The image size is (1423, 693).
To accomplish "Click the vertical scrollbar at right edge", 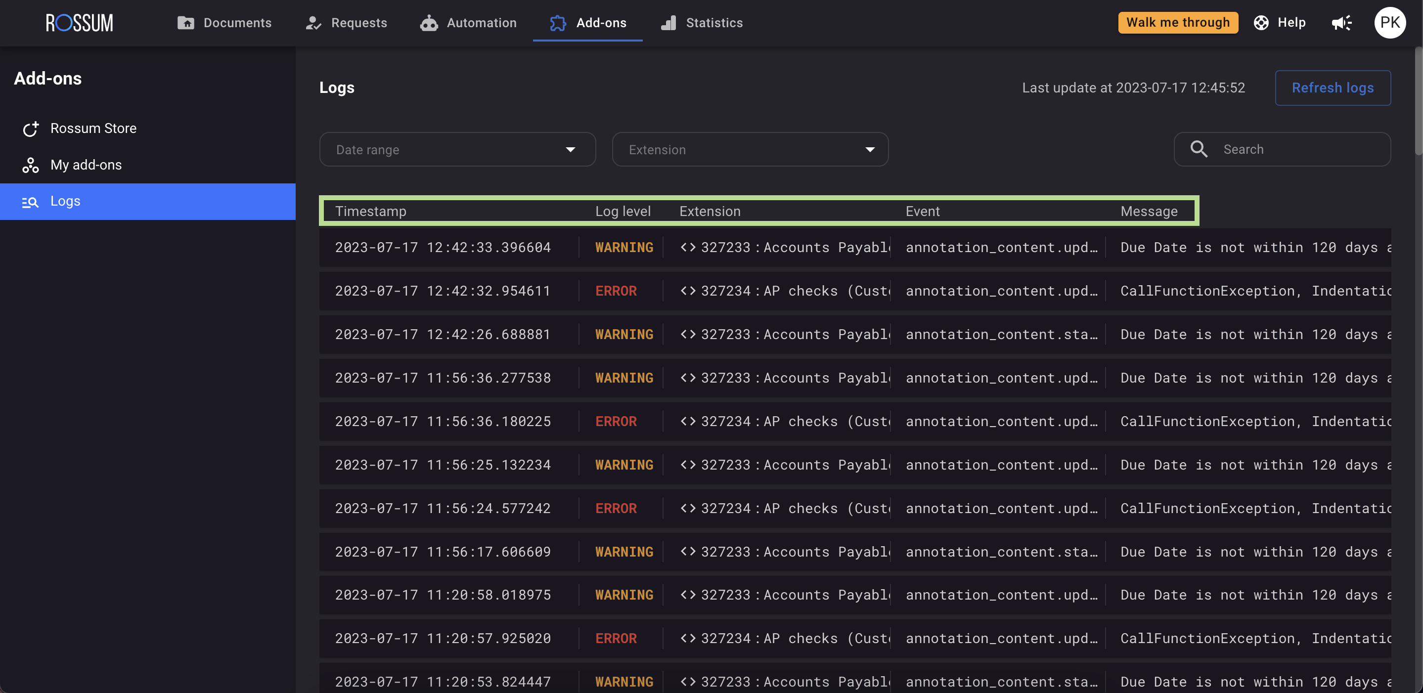I will pos(1418,99).
